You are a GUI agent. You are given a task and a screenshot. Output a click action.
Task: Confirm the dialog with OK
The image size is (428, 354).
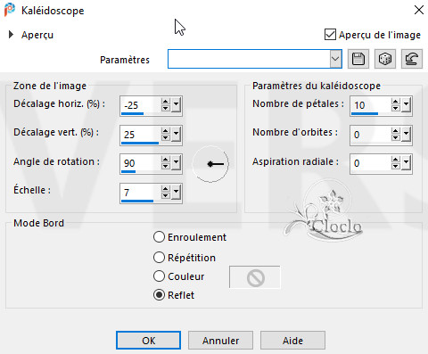148,340
